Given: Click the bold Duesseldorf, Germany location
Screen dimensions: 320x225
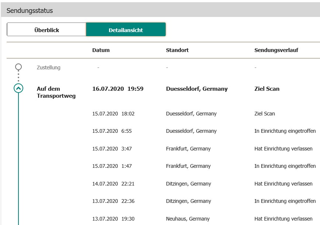Looking at the screenshot, I should coord(197,89).
